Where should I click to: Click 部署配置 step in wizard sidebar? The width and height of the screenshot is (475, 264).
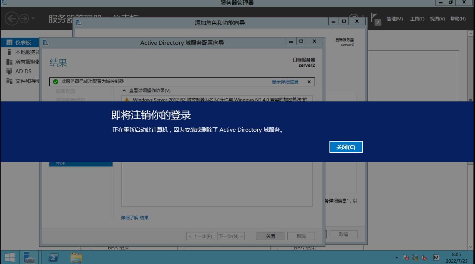[66, 91]
